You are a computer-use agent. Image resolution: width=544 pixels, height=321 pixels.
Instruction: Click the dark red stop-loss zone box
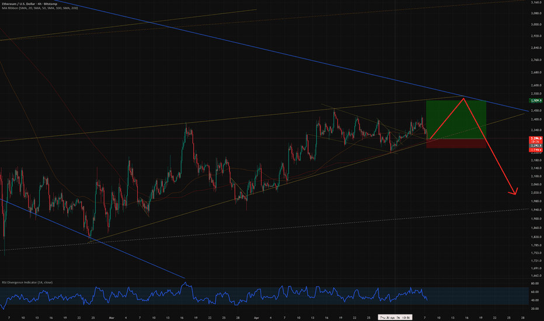456,144
